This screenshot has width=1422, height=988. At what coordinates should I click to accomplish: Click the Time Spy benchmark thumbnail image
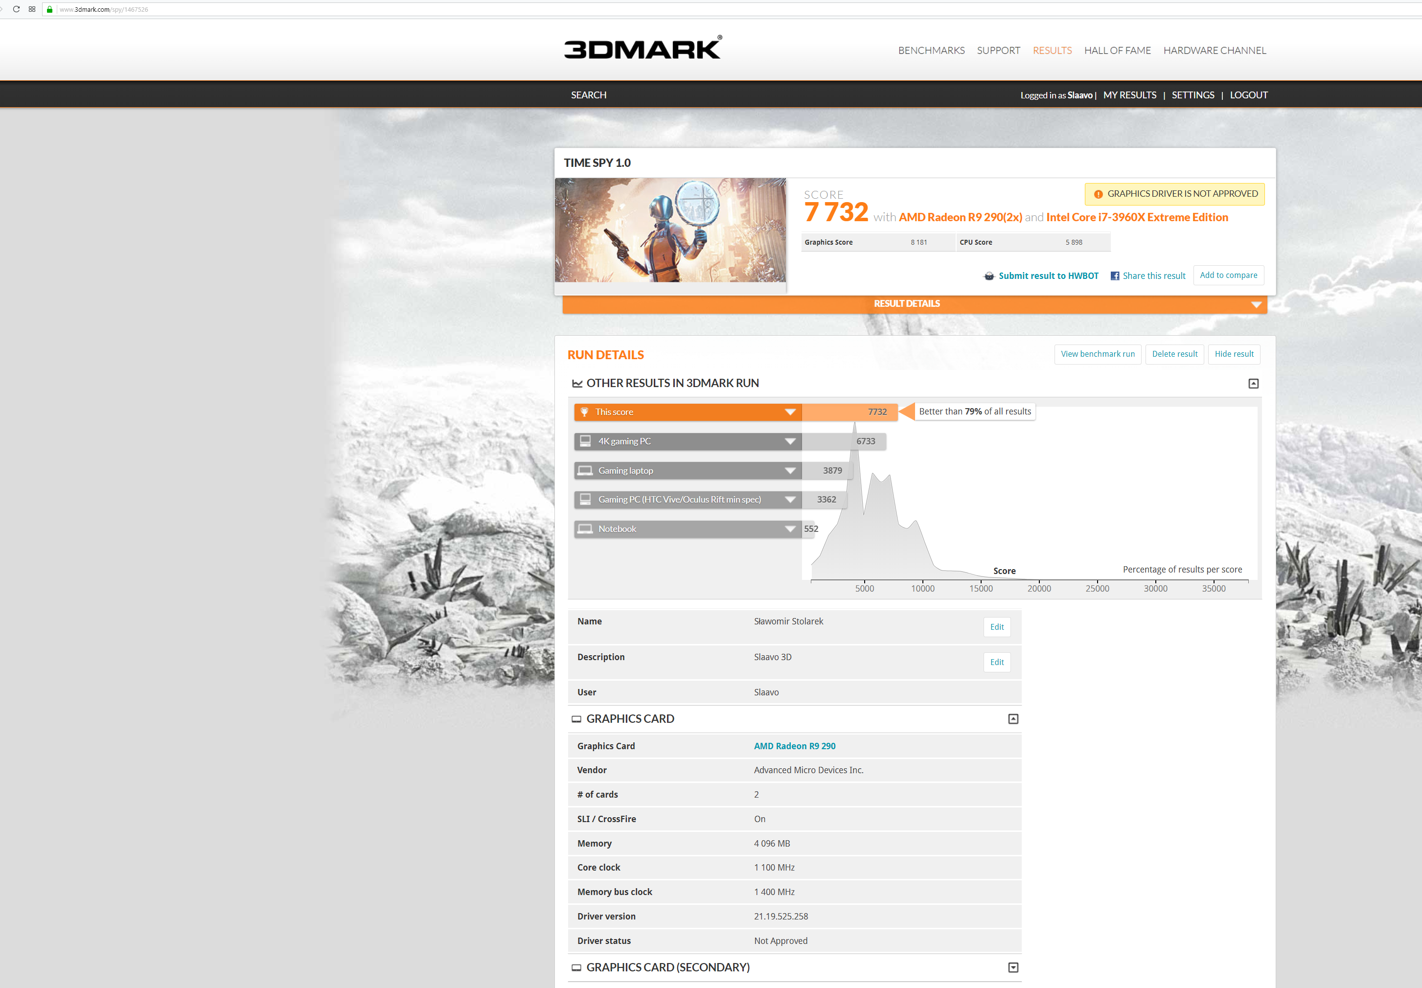[x=670, y=230]
